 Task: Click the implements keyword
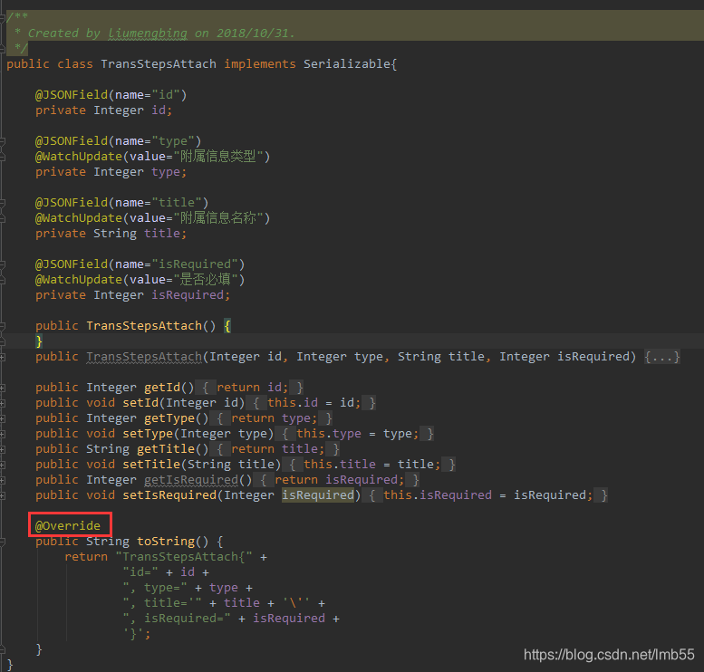pyautogui.click(x=260, y=64)
